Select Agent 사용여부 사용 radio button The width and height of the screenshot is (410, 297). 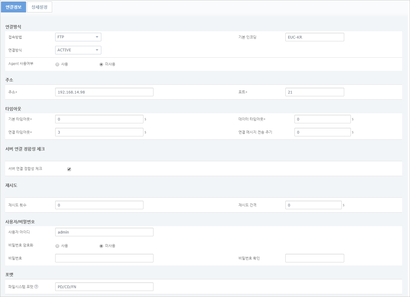(x=57, y=64)
